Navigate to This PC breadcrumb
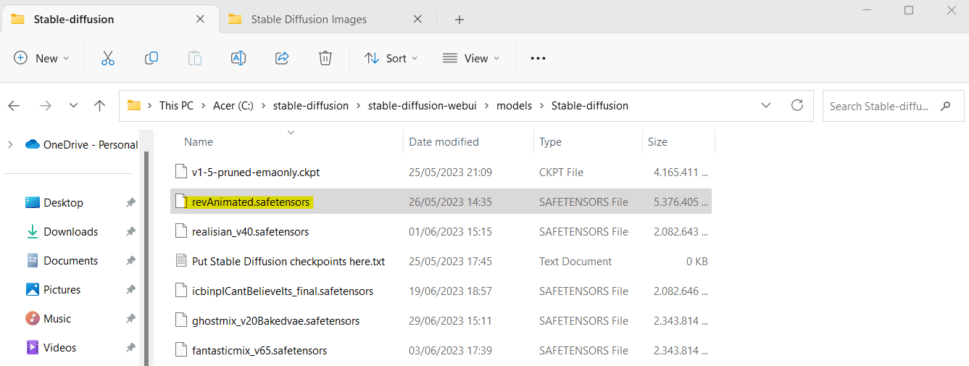 coord(176,106)
